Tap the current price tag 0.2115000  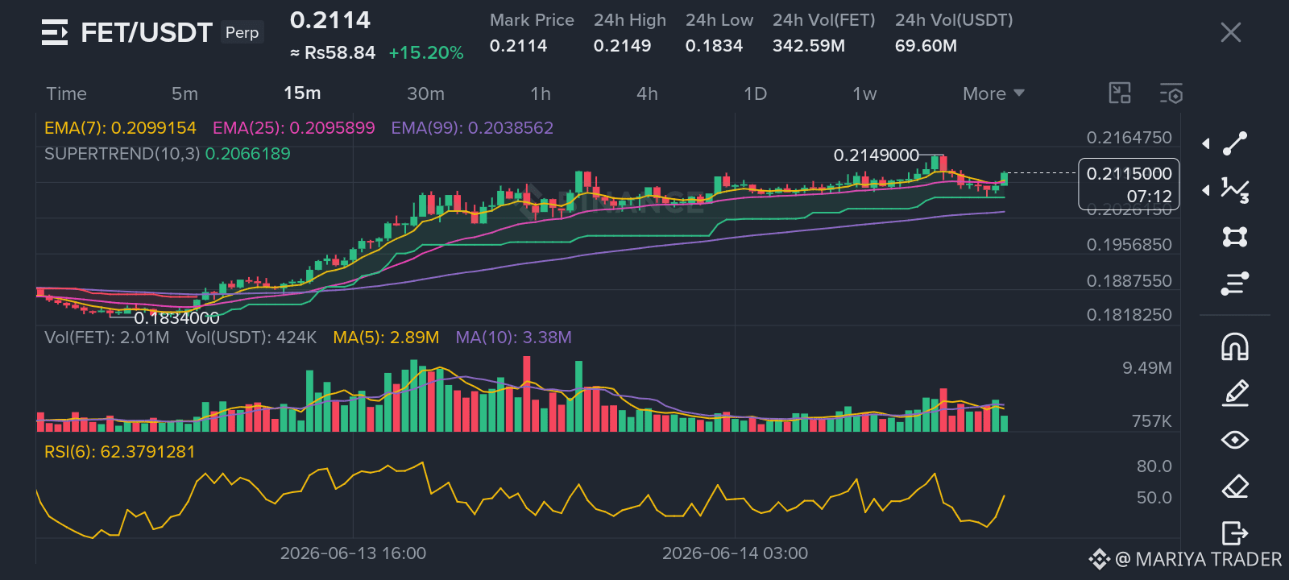coord(1129,184)
